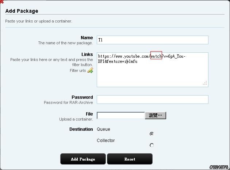Screen dimensions: 230x170
Task: Click the Filter urls pencil icon
Action: (x=90, y=70)
